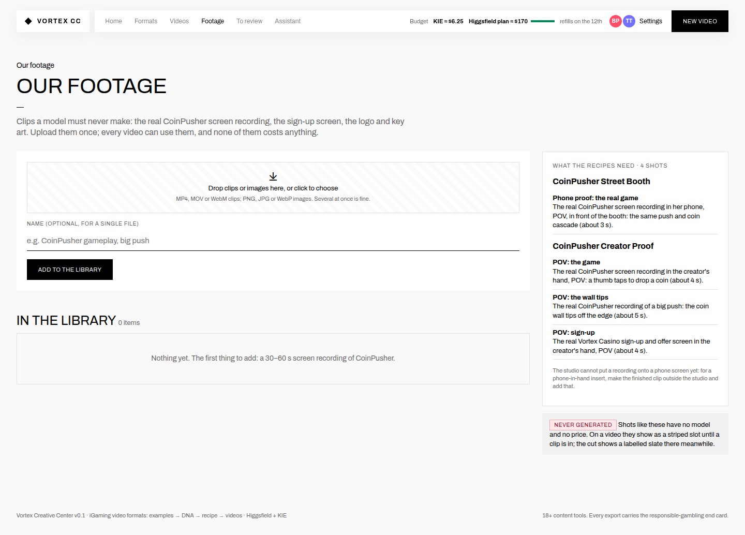This screenshot has height=535, width=745.
Task: Switch to the Videos tab
Action: point(179,21)
